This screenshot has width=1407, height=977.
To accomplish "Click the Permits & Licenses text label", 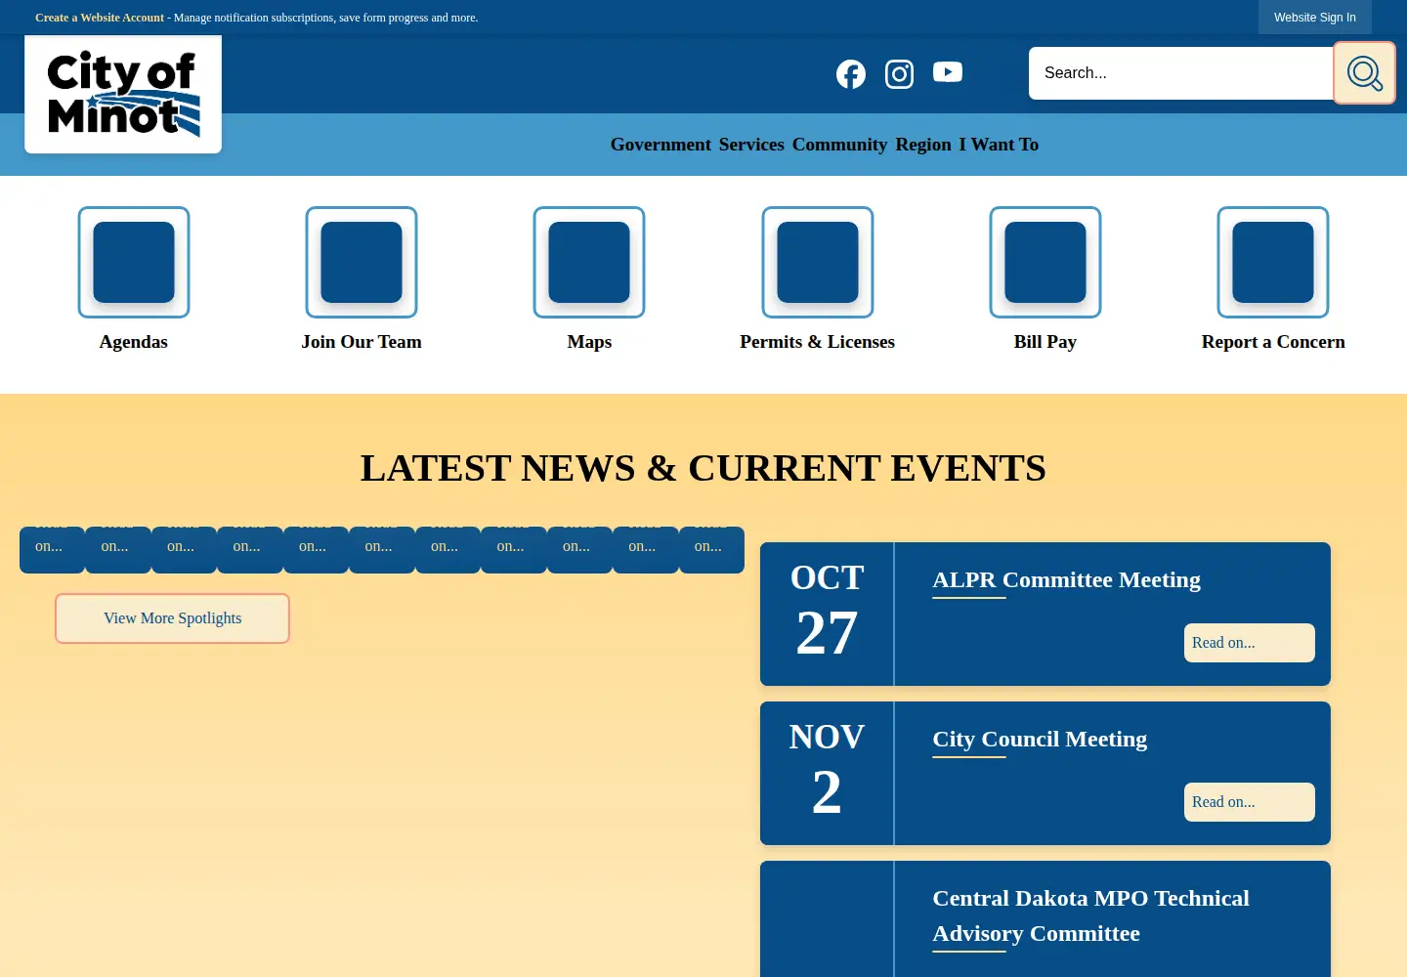I will (818, 342).
